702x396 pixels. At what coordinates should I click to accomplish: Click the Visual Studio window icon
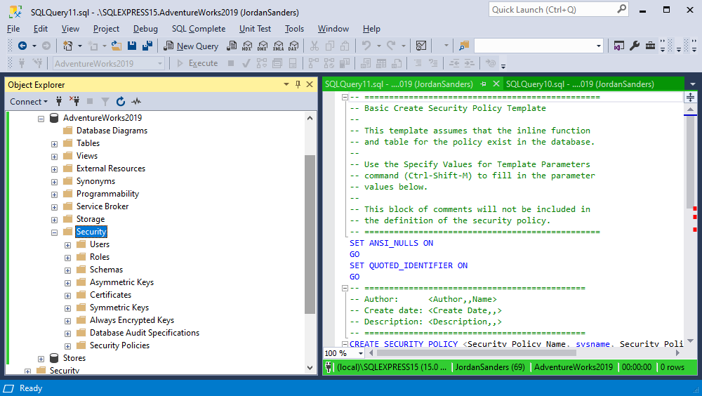click(618, 46)
